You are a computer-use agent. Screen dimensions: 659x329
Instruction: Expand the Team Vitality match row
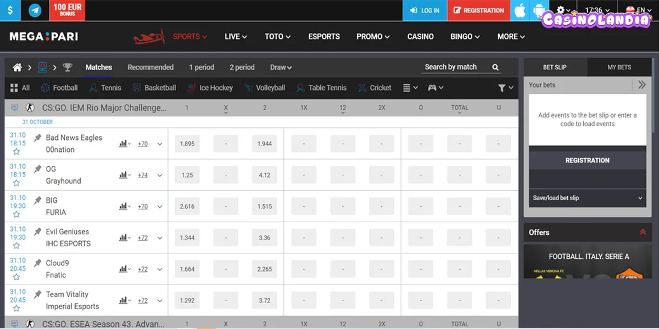pos(160,300)
